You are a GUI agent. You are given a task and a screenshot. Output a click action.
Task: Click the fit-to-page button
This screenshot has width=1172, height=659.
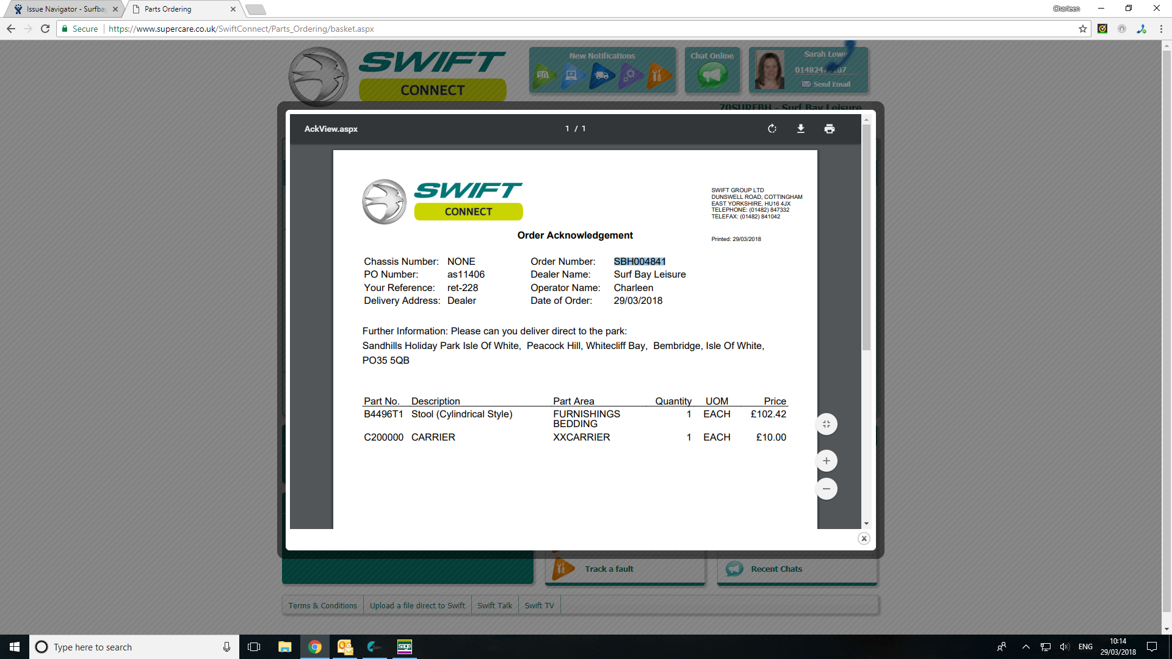827,425
